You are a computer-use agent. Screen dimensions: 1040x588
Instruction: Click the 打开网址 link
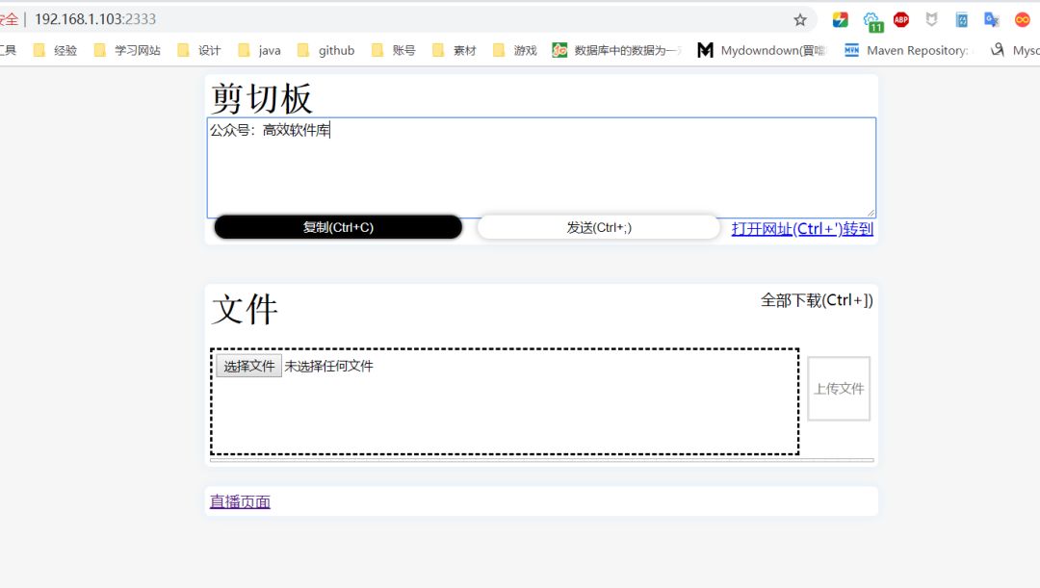point(760,228)
